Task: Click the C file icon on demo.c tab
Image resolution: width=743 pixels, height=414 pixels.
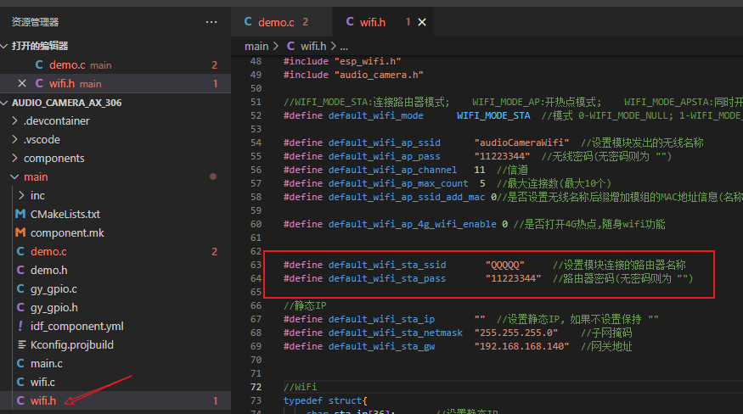Action: coord(248,22)
